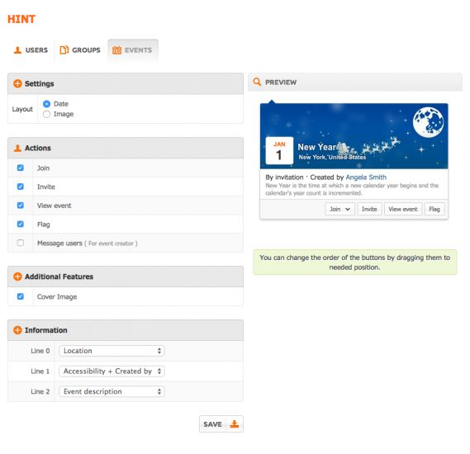Click the View event preview button
Screen dimensions: 470x454
pyautogui.click(x=403, y=209)
